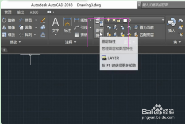Click the Insert block (插入) icon

point(172,25)
